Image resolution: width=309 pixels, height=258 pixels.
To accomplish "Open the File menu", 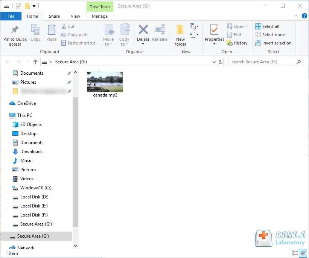I will pos(11,16).
